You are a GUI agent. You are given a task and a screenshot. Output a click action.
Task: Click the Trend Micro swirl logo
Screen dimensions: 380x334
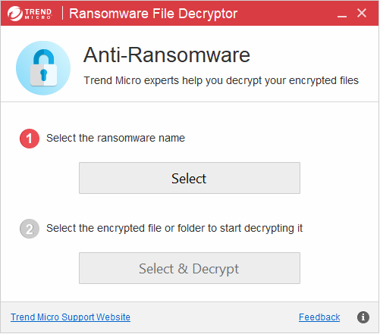point(15,14)
